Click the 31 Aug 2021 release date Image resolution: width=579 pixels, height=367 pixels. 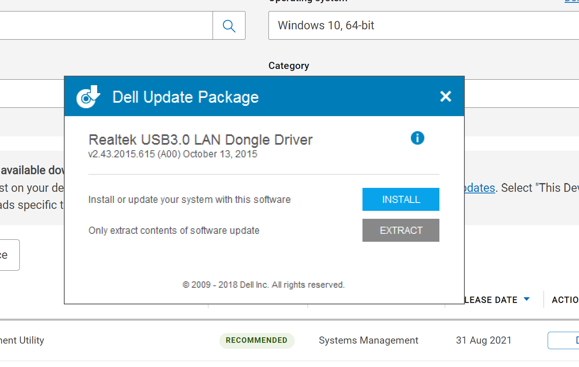tap(483, 340)
